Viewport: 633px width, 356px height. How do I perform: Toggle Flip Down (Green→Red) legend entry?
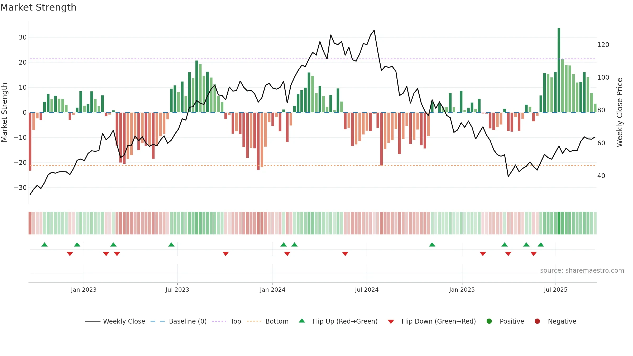pos(432,321)
